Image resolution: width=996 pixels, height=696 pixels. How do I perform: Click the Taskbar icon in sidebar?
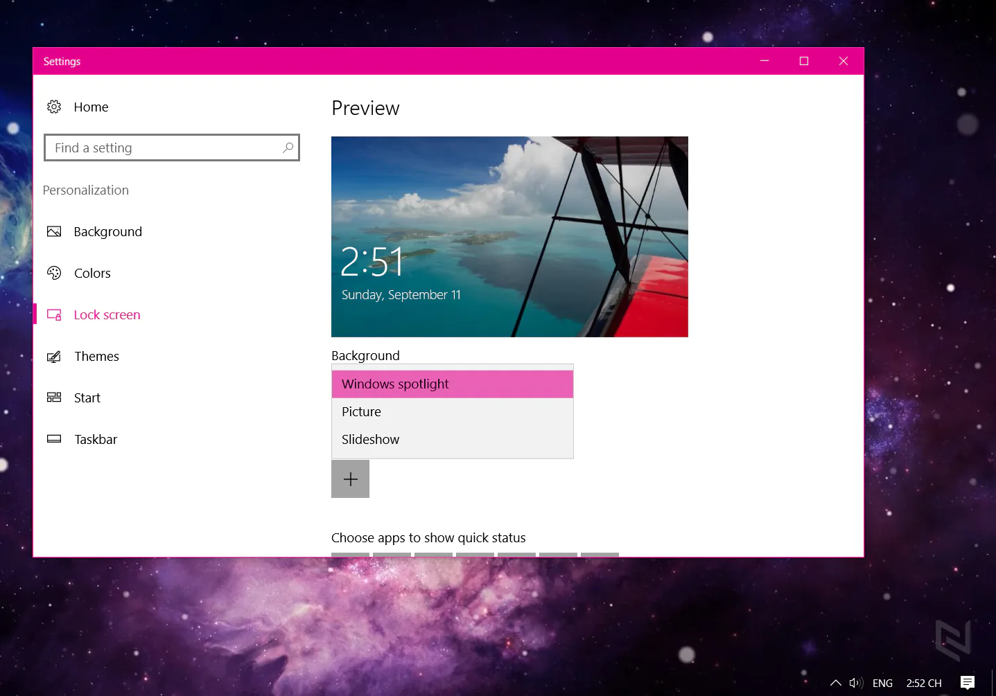54,439
